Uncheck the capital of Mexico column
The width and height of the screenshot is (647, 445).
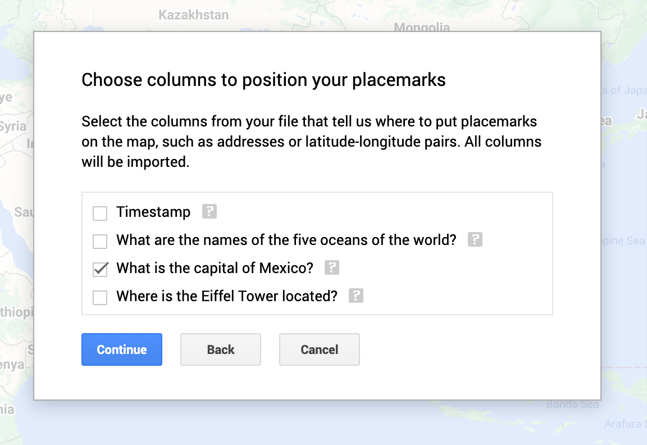pyautogui.click(x=99, y=269)
